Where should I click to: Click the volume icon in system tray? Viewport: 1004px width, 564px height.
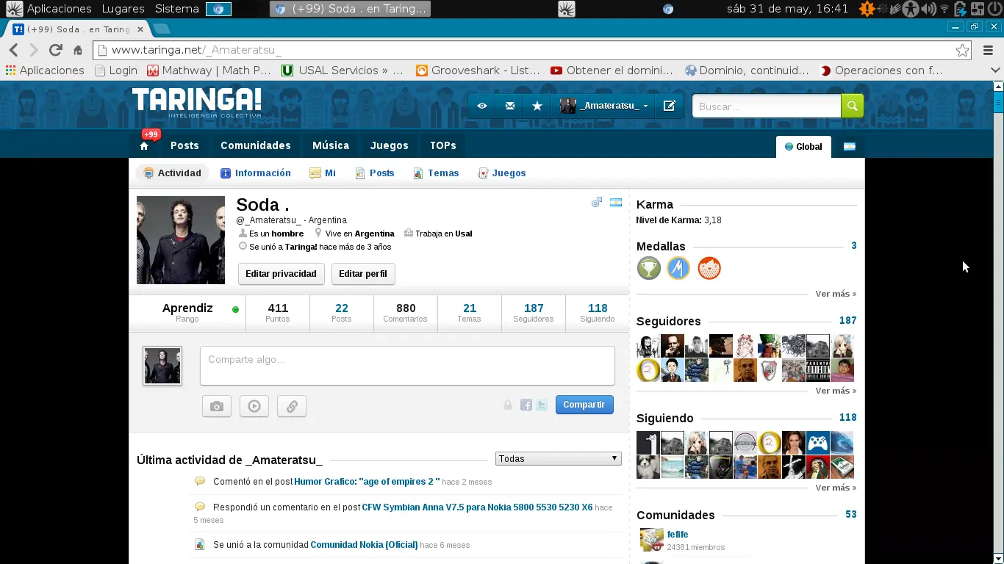pyautogui.click(x=928, y=9)
